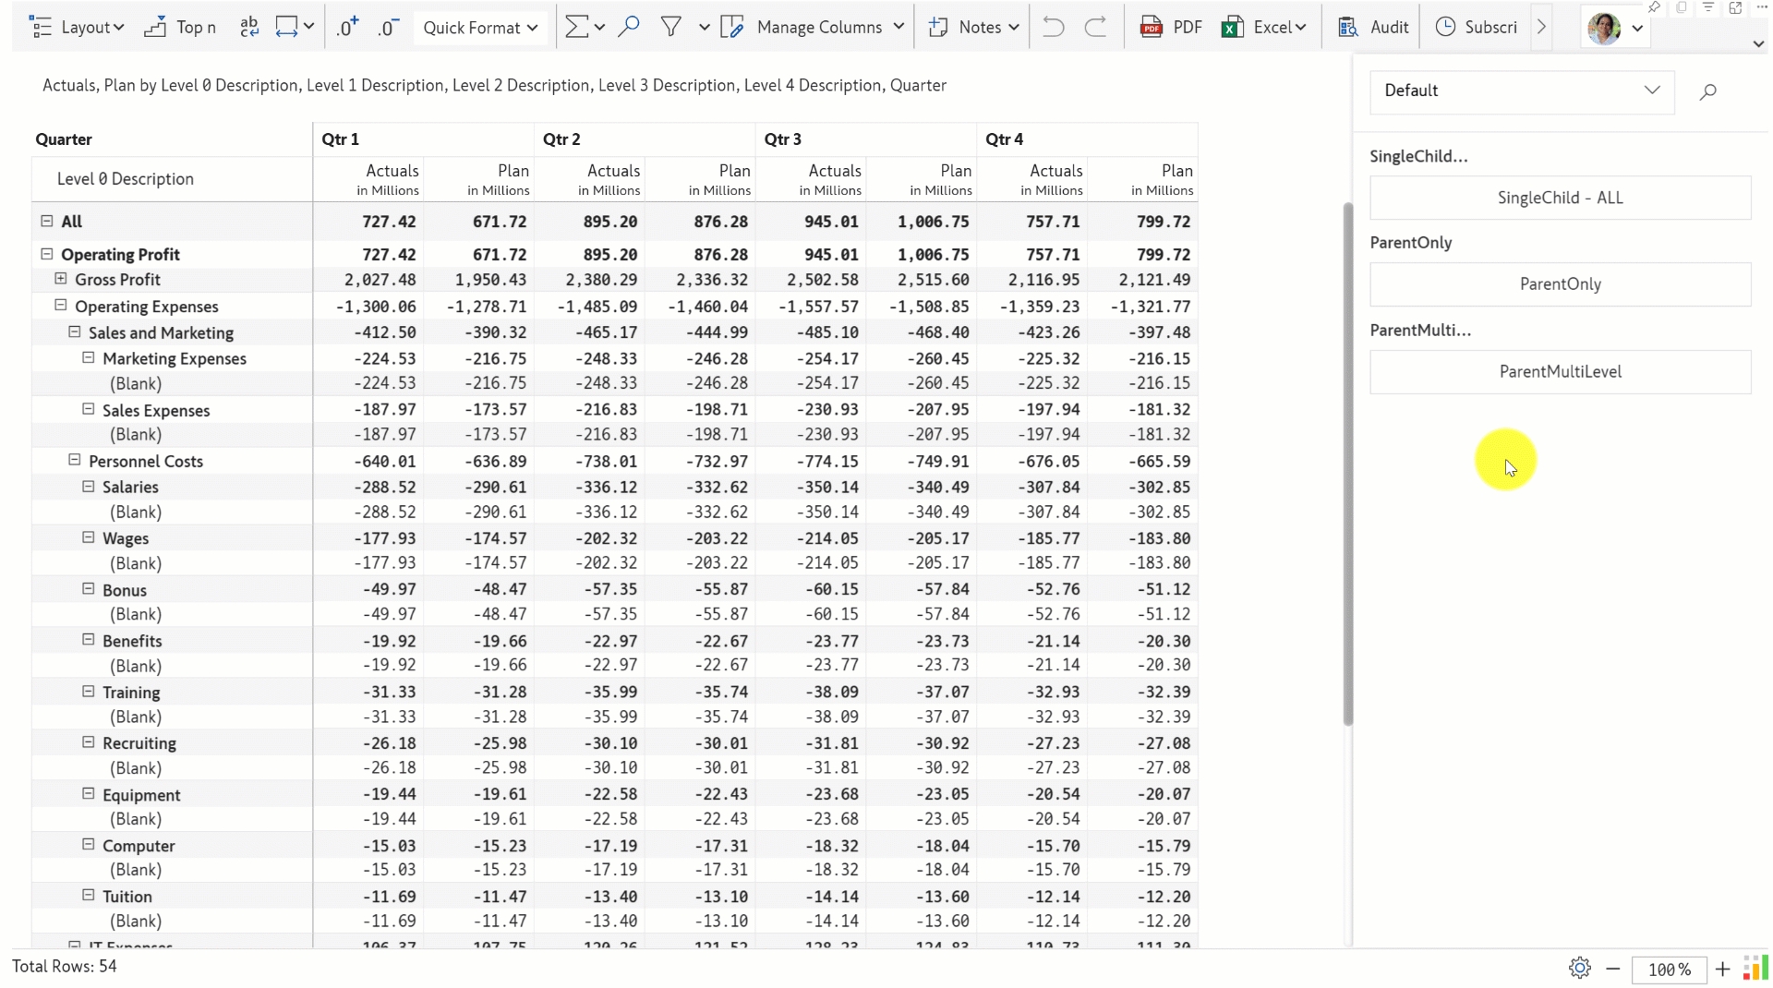1773x988 pixels.
Task: Click the search magnifier in toolbar
Action: click(x=629, y=28)
